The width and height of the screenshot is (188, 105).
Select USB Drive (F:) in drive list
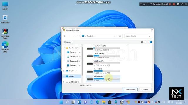(x=103, y=63)
